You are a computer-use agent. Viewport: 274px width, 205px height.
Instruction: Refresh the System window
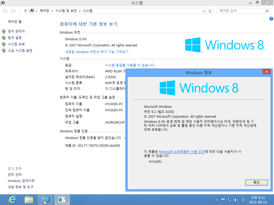pyautogui.click(x=210, y=11)
